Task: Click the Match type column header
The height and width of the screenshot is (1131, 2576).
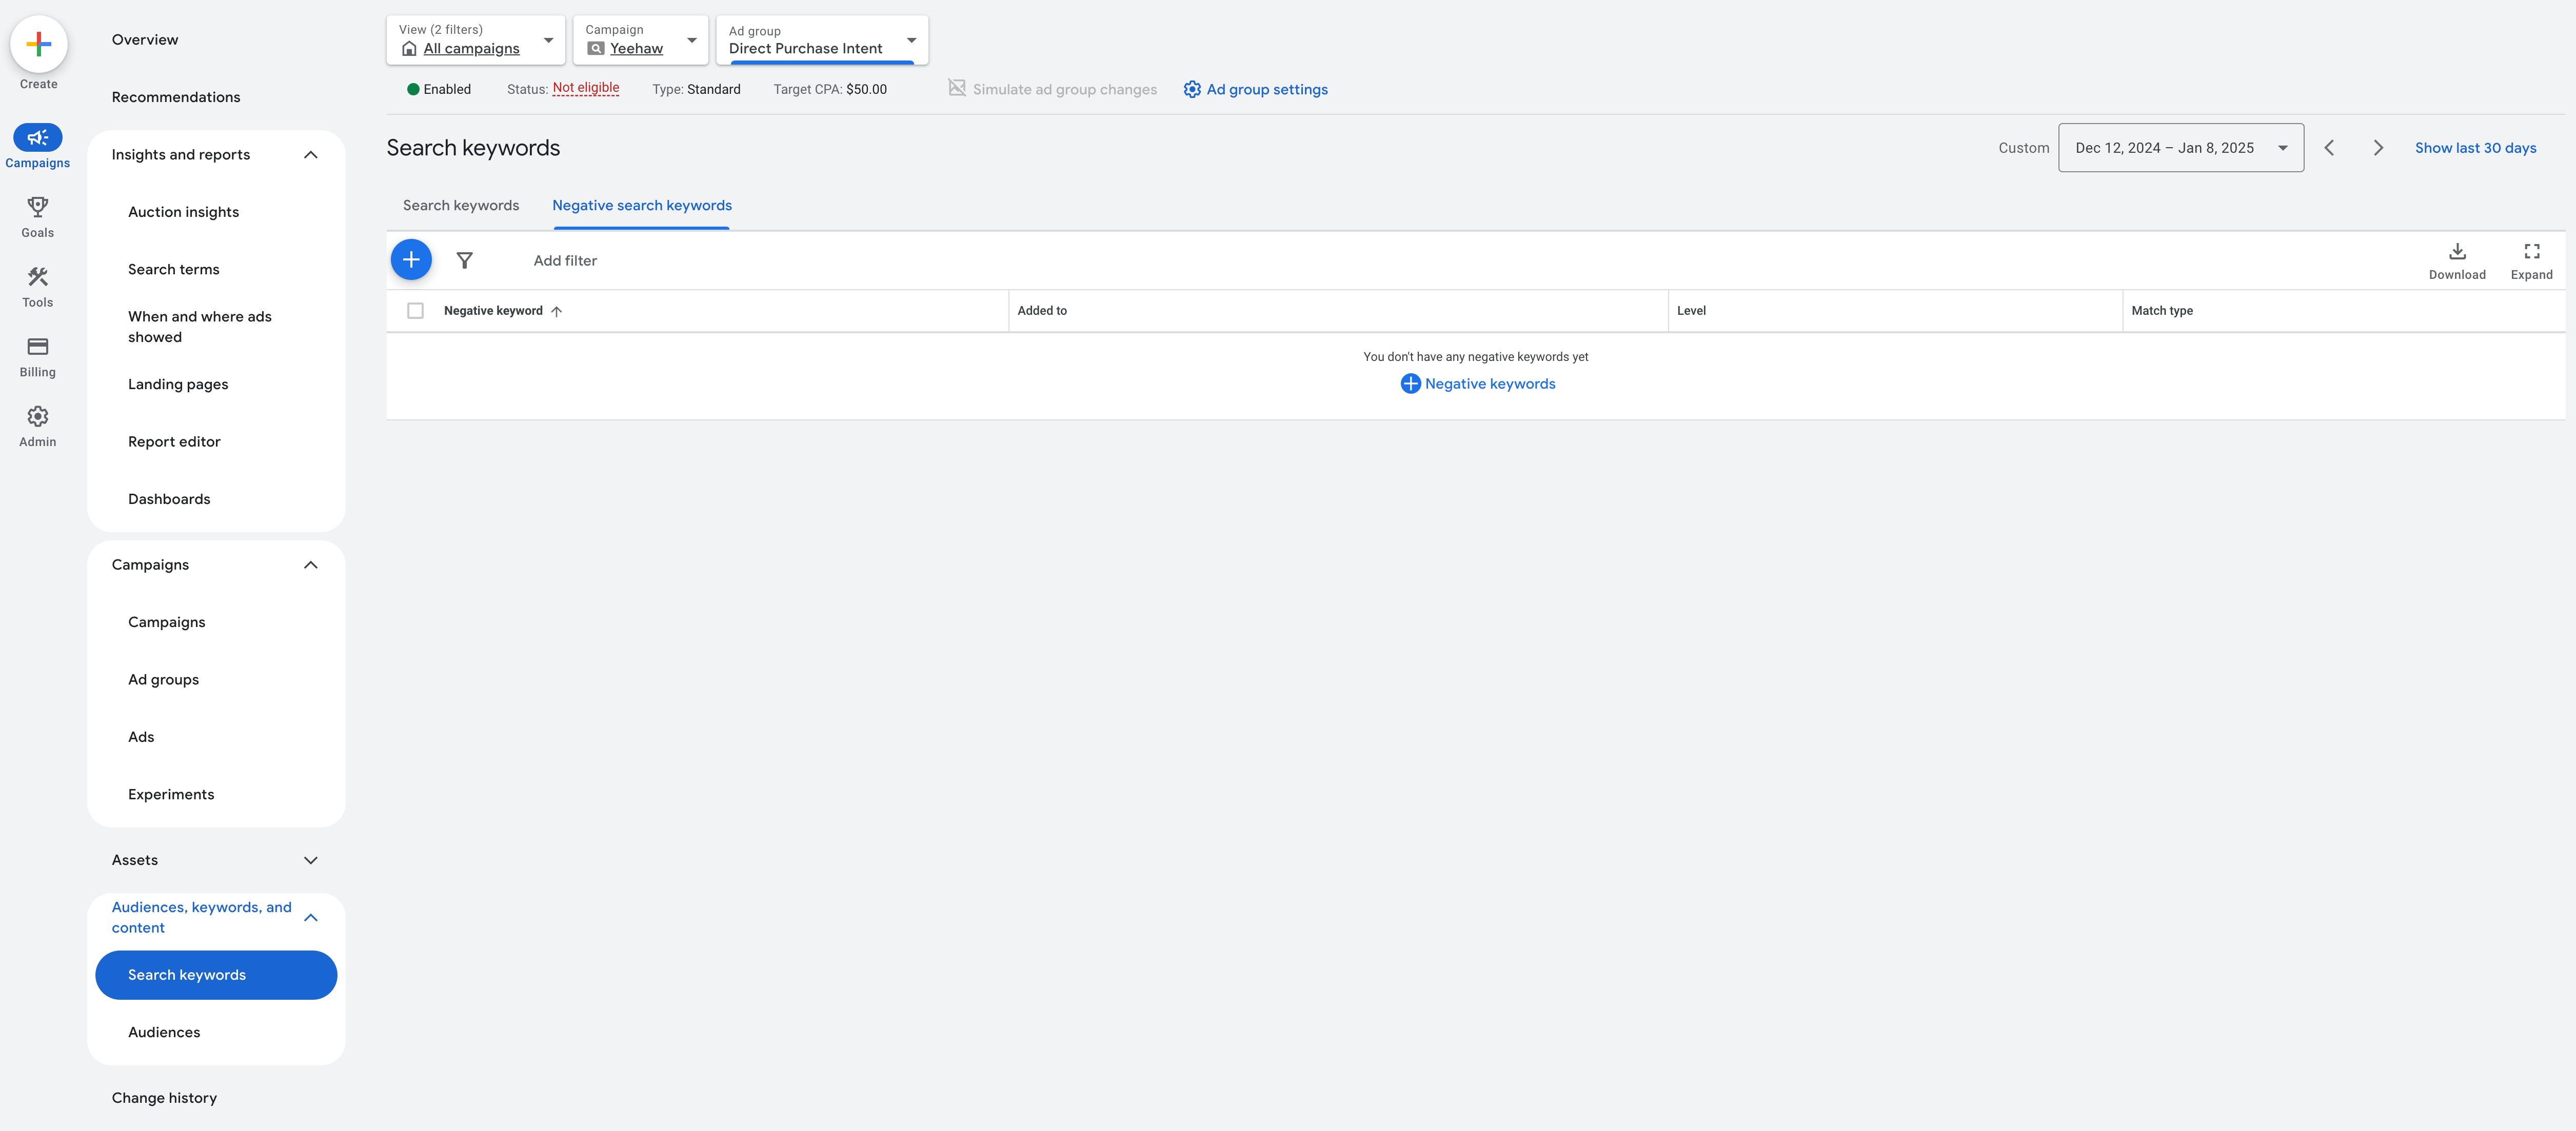Action: 2161,311
